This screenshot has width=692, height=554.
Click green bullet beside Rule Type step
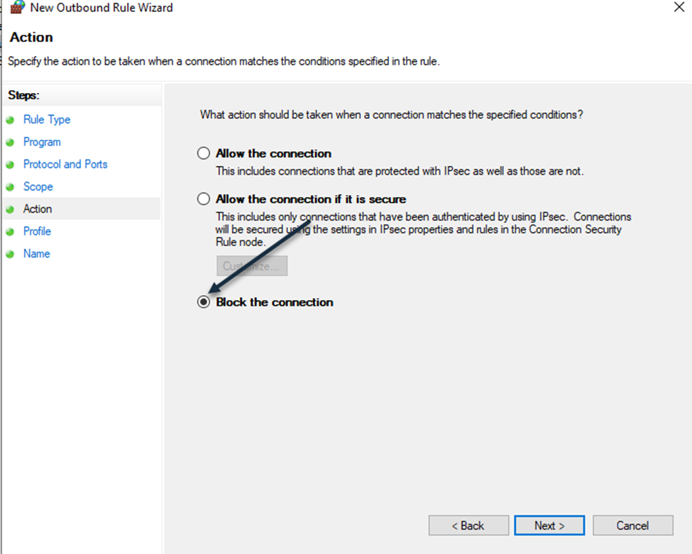10,120
